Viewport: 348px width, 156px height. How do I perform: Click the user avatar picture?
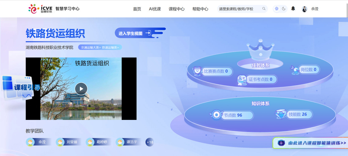[x=305, y=9]
